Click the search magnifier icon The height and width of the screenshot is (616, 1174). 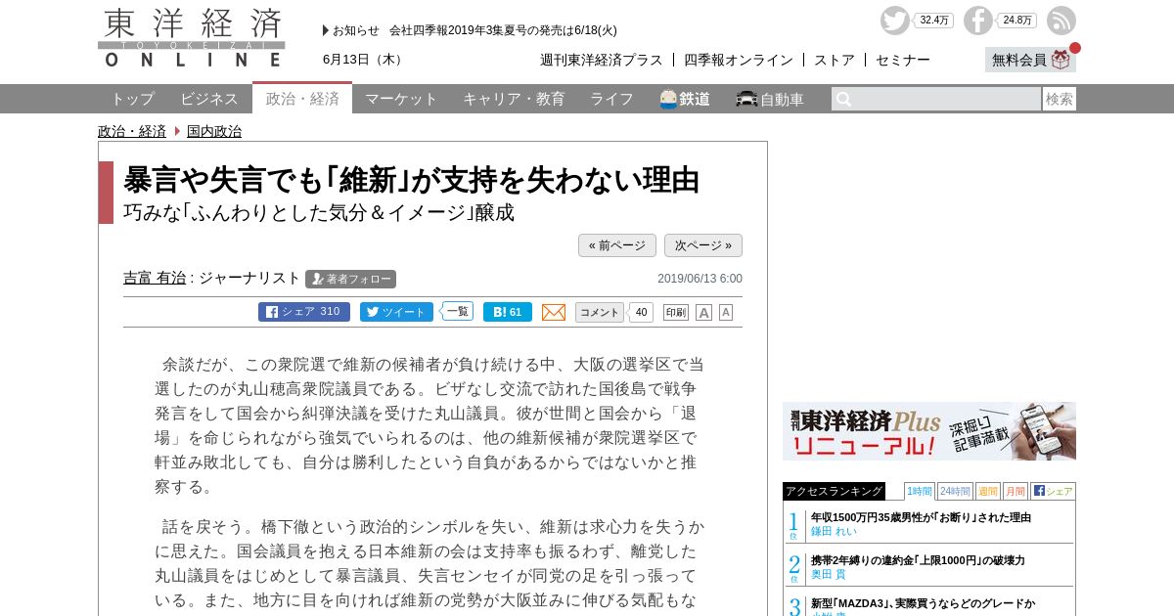(x=843, y=99)
